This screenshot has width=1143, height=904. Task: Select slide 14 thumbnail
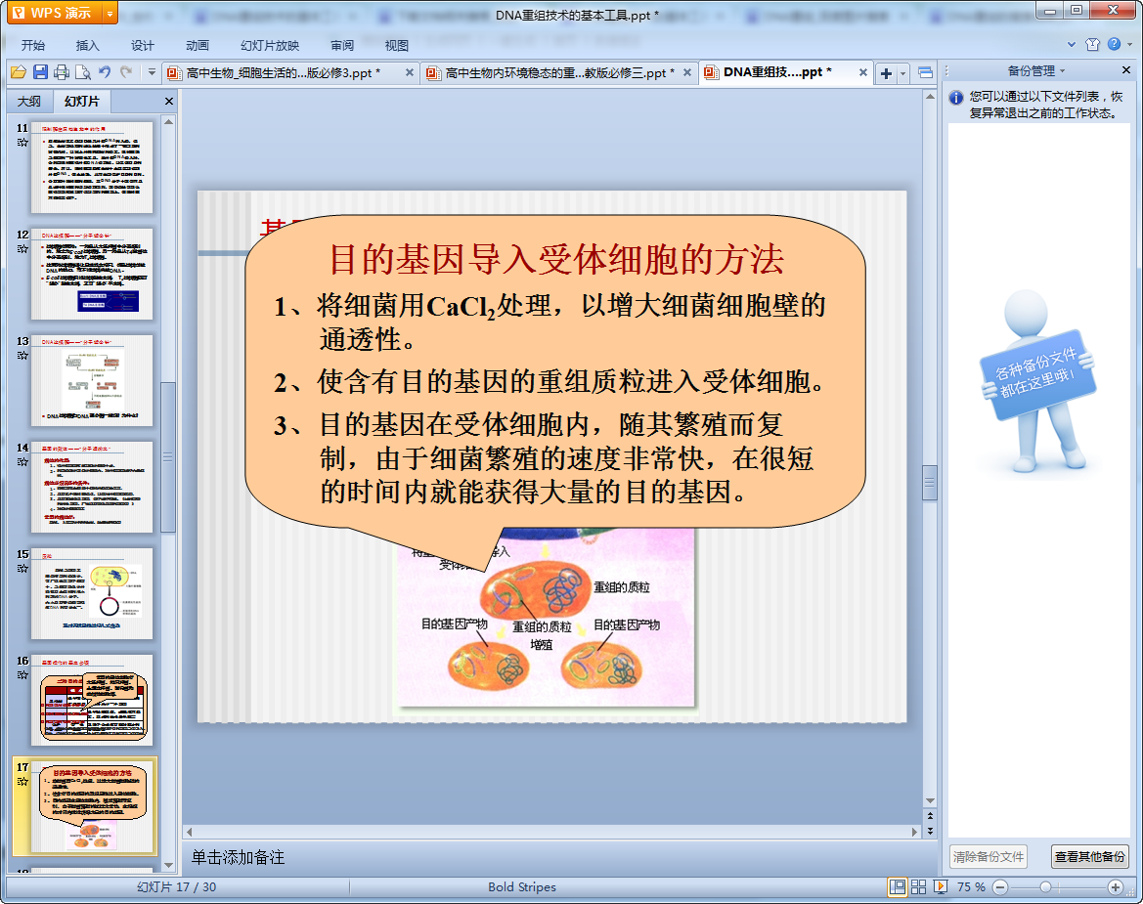click(92, 487)
